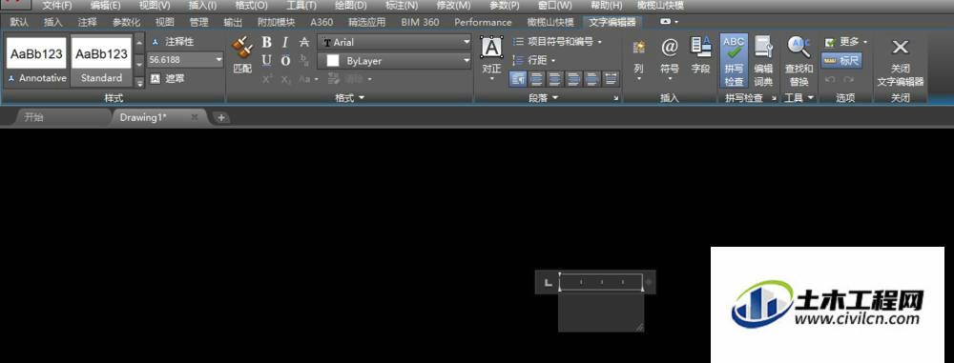
Task: Open Bullets and Numbering (项目符号和编号) dropdown
Action: 557,42
